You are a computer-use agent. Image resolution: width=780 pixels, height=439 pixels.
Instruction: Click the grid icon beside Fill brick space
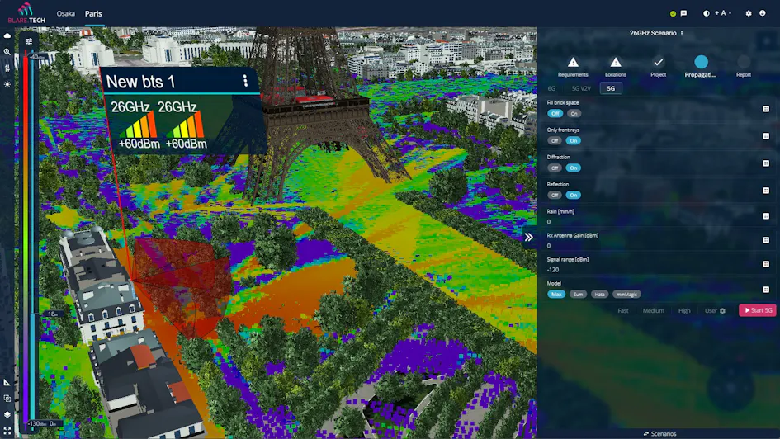[x=766, y=109]
